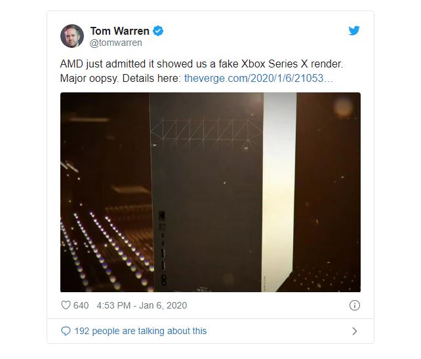Like the tweet with the heart icon
This screenshot has height=359, width=421.
point(66,305)
